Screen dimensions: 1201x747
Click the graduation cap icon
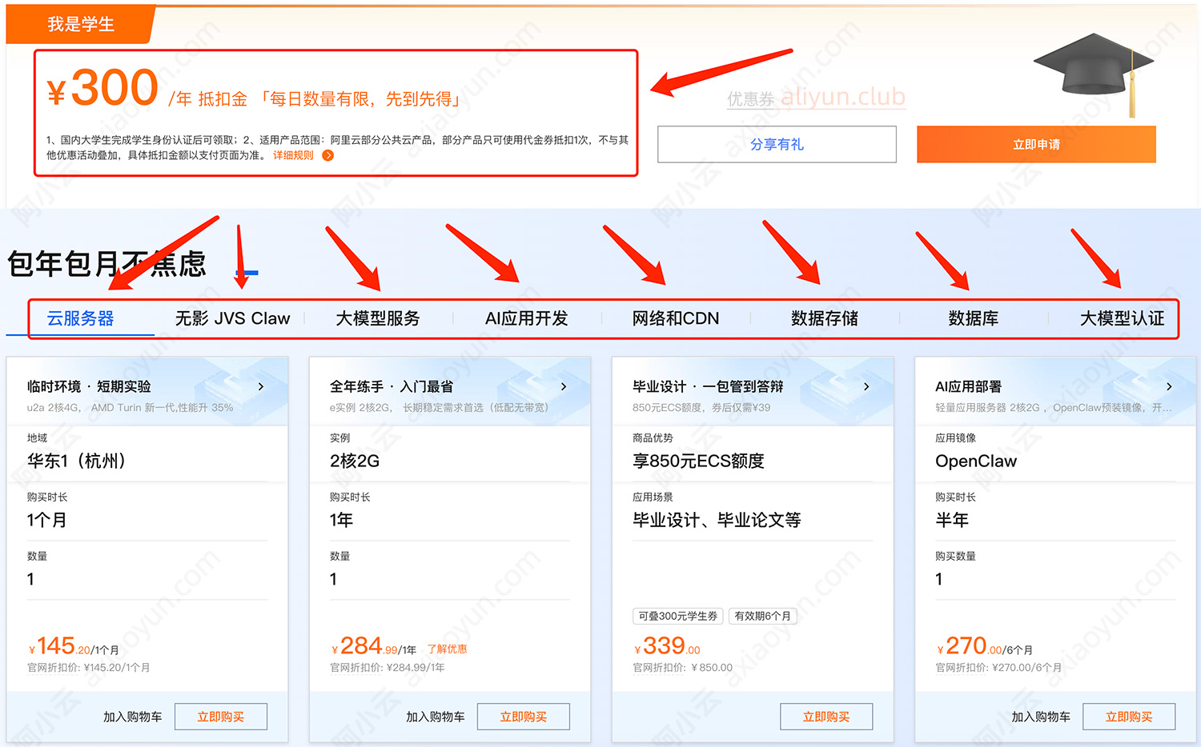coord(1094,74)
